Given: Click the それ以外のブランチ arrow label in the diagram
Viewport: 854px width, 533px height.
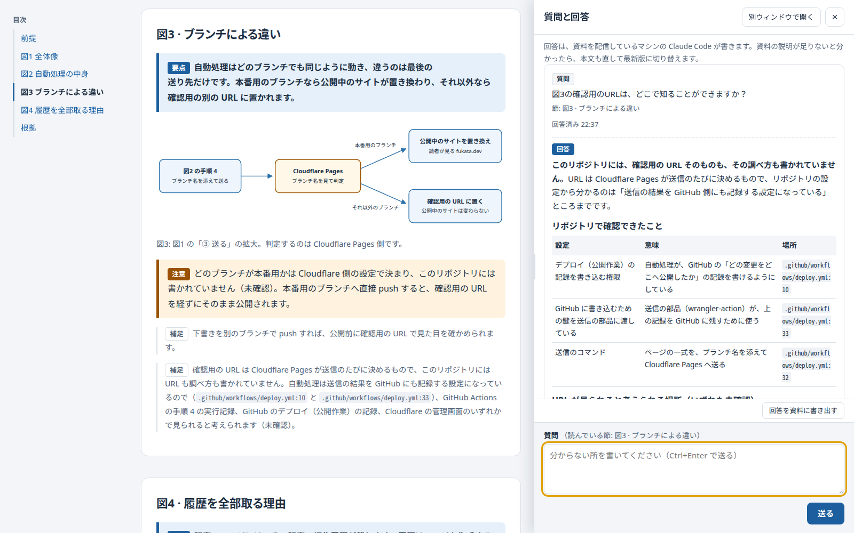Looking at the screenshot, I should click(376, 207).
